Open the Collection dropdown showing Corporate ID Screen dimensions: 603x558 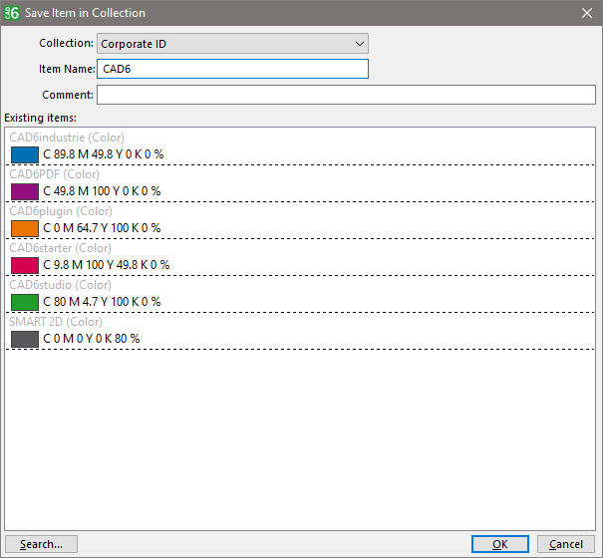coord(232,44)
